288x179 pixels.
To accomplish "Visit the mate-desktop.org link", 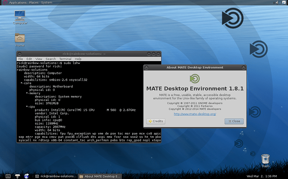I will (195, 113).
